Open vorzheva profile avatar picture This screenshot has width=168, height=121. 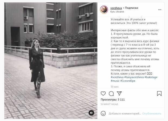tap(104, 9)
